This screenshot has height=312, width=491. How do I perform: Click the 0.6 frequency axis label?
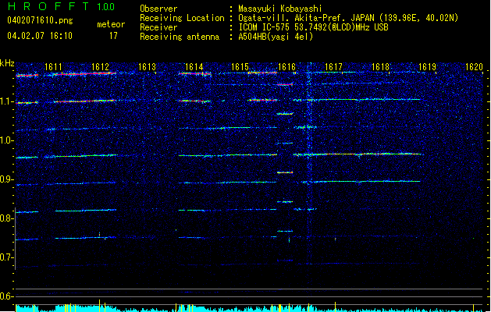pyautogui.click(x=7, y=296)
